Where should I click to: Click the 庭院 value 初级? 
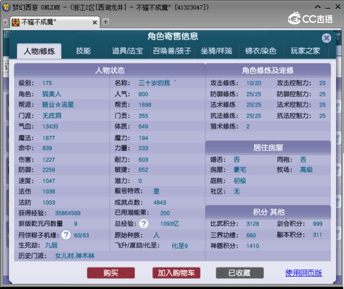click(240, 181)
